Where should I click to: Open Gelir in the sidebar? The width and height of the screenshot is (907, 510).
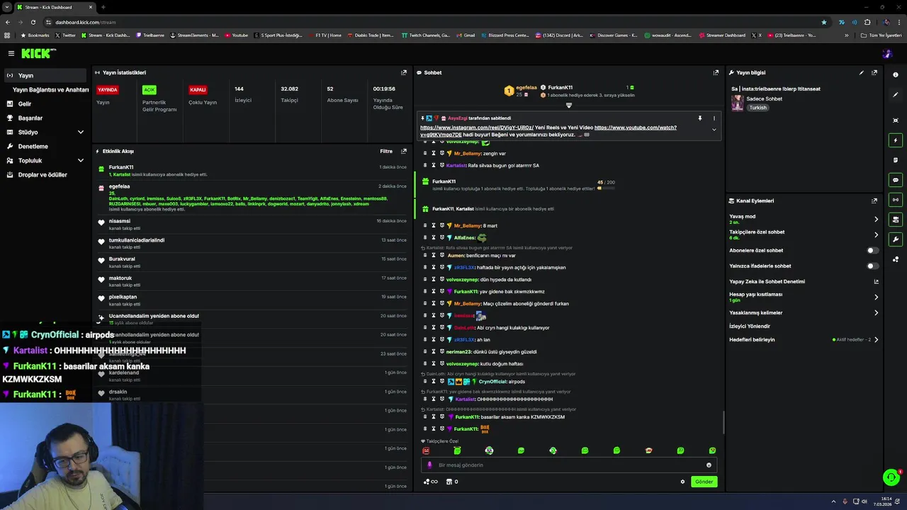(x=25, y=104)
